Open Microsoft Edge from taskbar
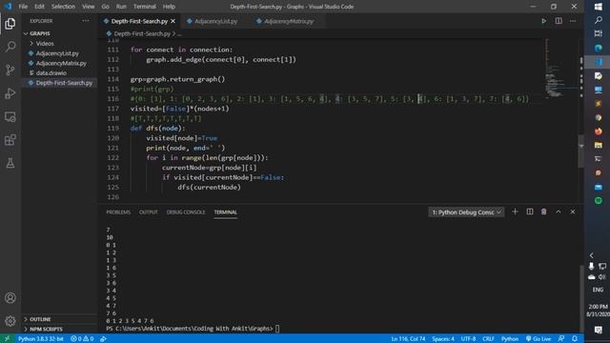This screenshot has width=610, height=343. [x=598, y=49]
